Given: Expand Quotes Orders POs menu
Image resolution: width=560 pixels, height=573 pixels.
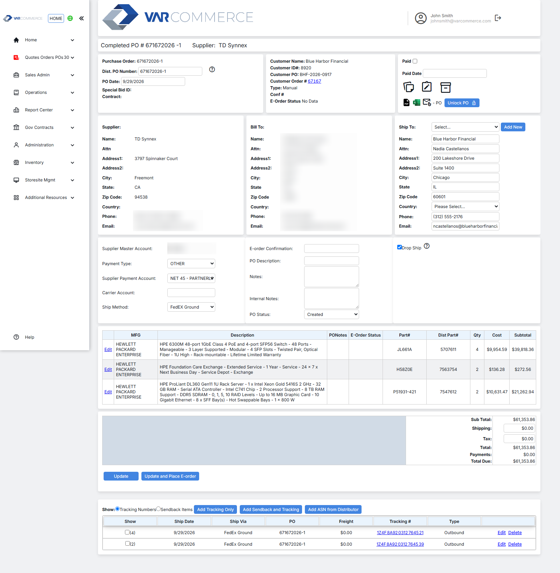Looking at the screenshot, I should [44, 57].
